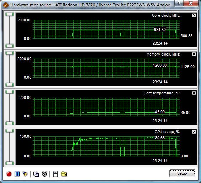Click the 1125.00 current memory clock value
The width and height of the screenshot is (201, 183).
pos(187,67)
